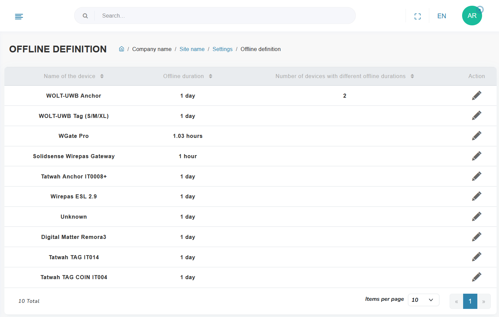Viewport: 499px width, 317px height.
Task: Click Company name in breadcrumb
Action: [x=152, y=49]
